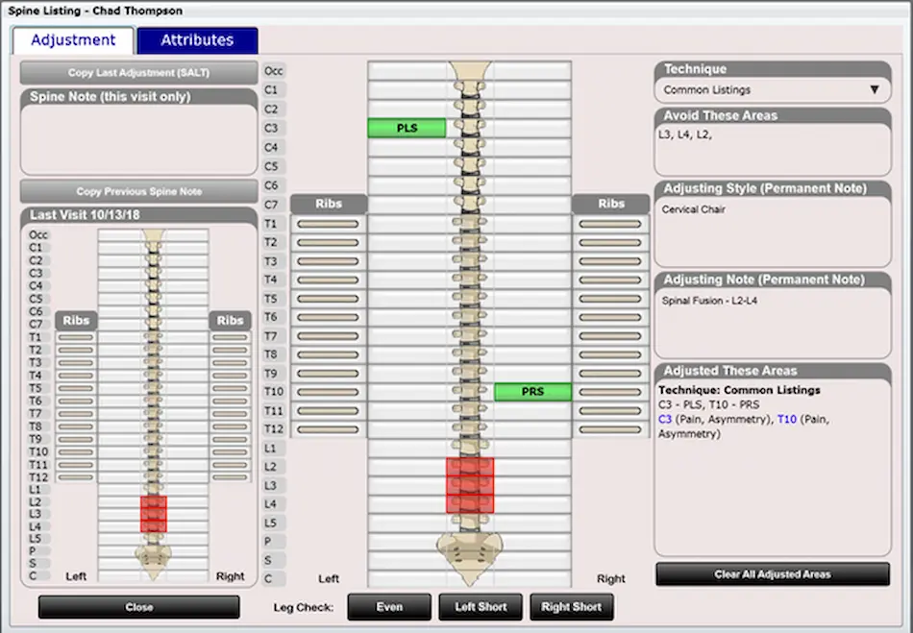Click the occiput icon at the top of the main spine
The width and height of the screenshot is (913, 633).
[469, 70]
